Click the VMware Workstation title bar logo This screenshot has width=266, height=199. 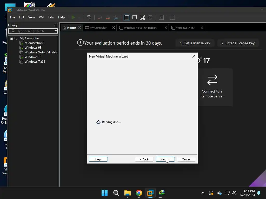10,10
